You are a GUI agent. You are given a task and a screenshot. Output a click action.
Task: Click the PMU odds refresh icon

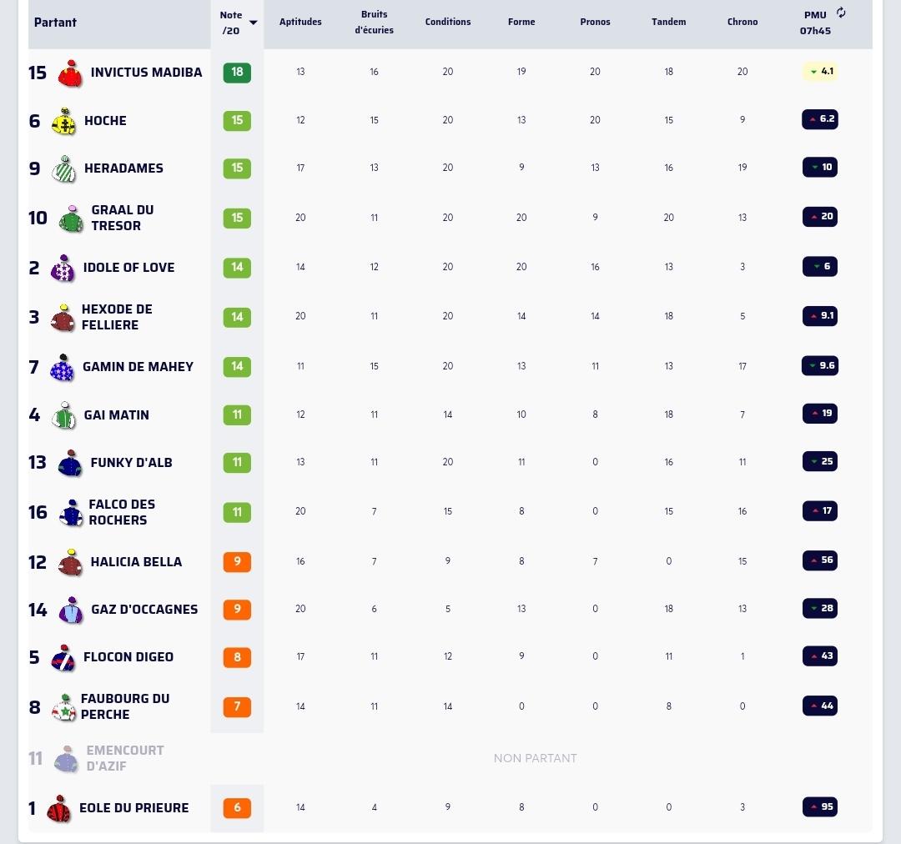tap(841, 13)
